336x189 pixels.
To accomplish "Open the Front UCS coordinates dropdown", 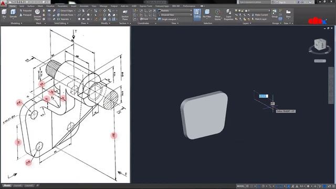I will point(148,19).
